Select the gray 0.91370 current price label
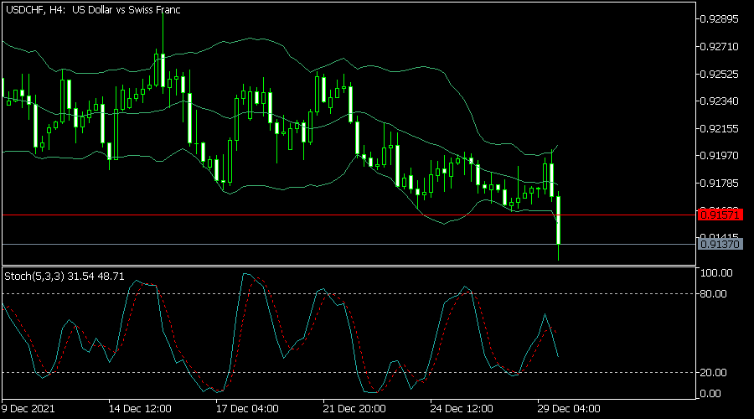Image resolution: width=754 pixels, height=419 pixels. tap(720, 245)
